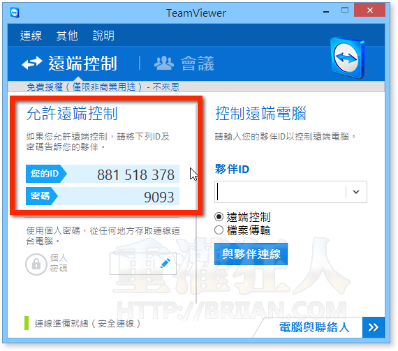Select the password value 9093
Screen dimensions: 398x351
[159, 197]
